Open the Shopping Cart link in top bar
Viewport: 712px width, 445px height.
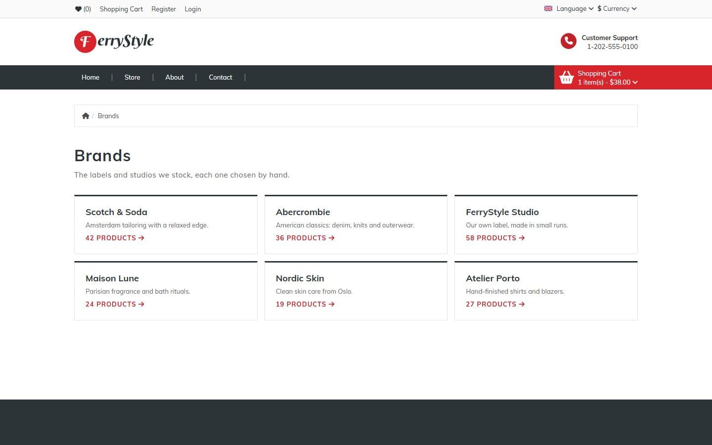[x=121, y=9]
